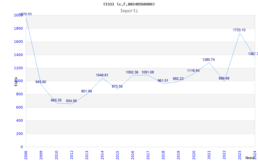The width and height of the screenshot is (258, 161).
Task: Click x-axis year label 2016
Action: 133,155
